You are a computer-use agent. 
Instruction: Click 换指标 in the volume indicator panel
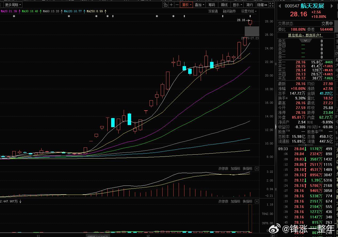point(247,201)
